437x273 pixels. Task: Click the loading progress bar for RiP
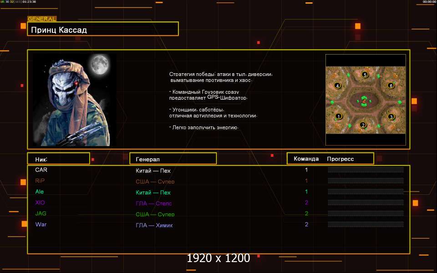click(366, 181)
